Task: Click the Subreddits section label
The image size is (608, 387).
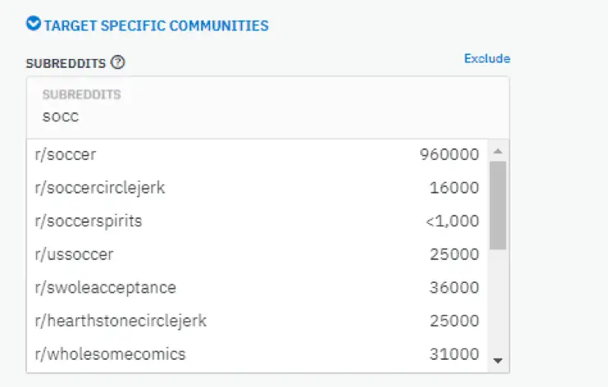Action: pos(66,63)
